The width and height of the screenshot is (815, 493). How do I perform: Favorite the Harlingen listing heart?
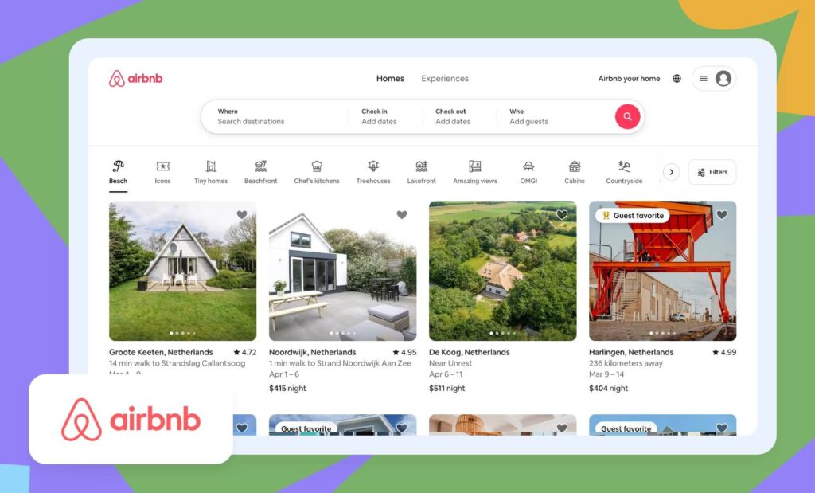pyautogui.click(x=722, y=215)
